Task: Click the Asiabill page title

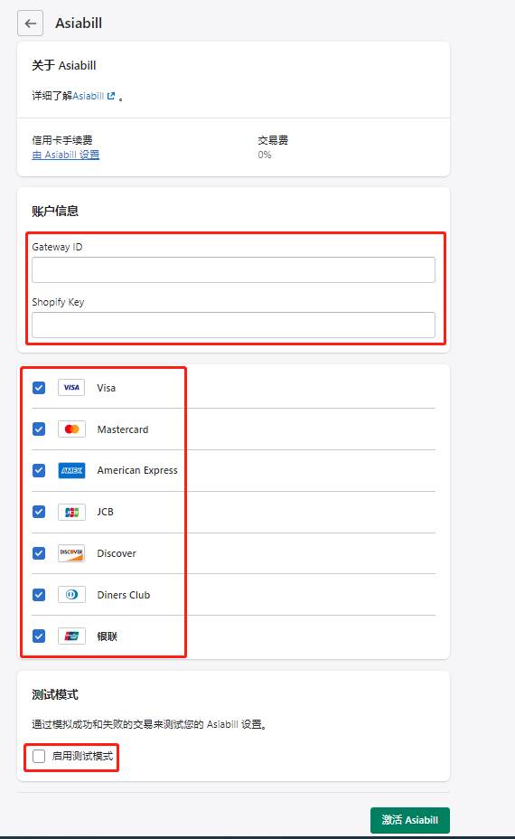Action: (79, 23)
